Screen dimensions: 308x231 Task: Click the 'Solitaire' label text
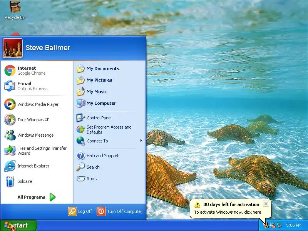click(25, 181)
